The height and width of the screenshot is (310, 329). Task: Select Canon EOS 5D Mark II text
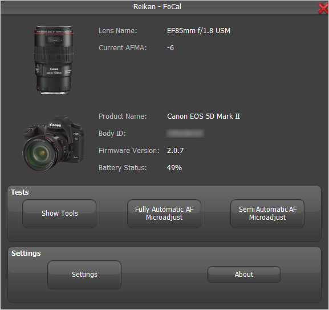(204, 116)
